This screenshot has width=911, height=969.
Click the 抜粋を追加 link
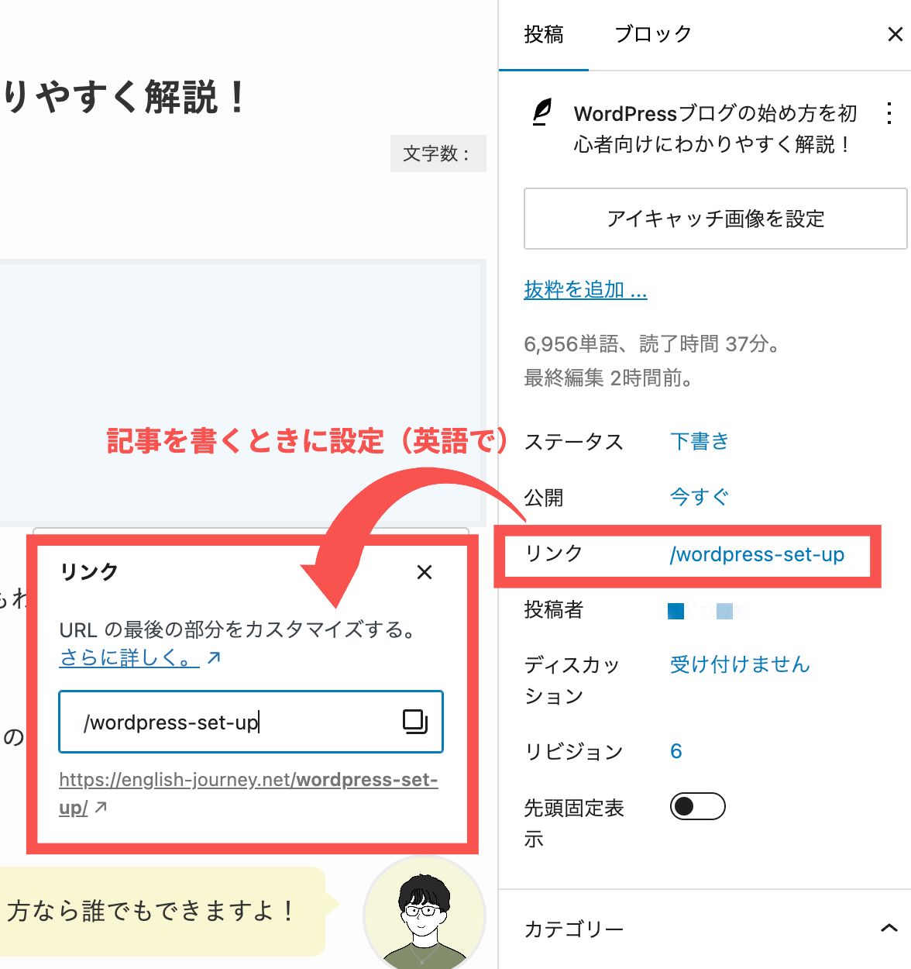click(586, 290)
